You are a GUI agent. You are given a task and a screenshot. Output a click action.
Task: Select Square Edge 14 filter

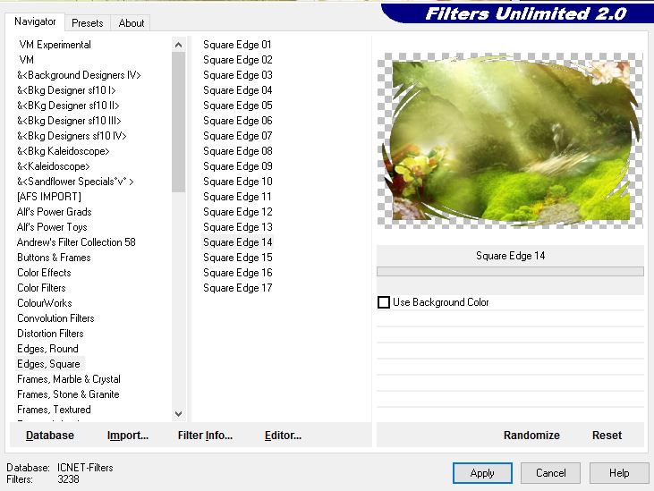(238, 242)
